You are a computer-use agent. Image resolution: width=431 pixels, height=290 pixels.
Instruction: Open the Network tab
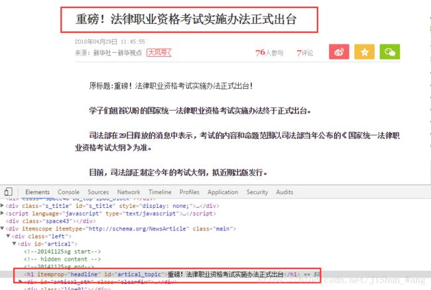129,192
